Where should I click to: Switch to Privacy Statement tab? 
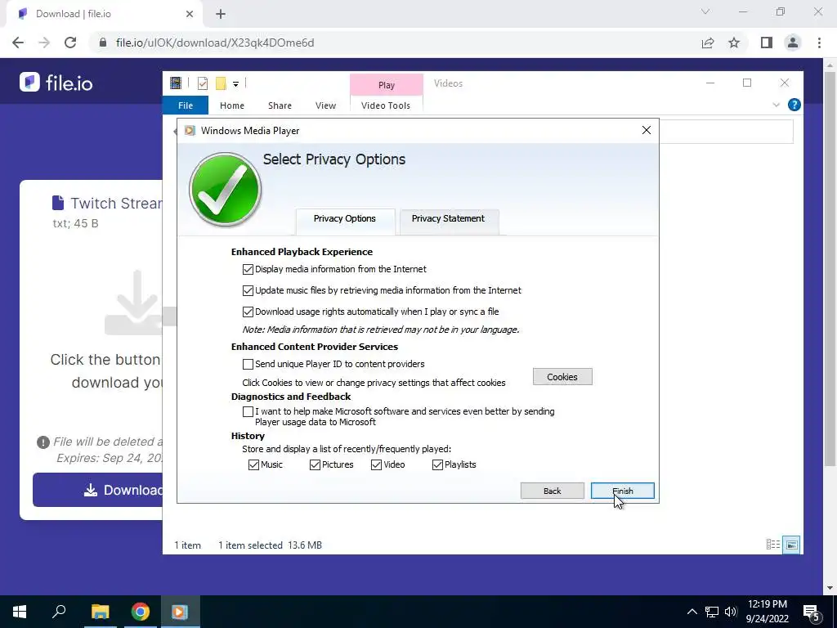(x=449, y=220)
